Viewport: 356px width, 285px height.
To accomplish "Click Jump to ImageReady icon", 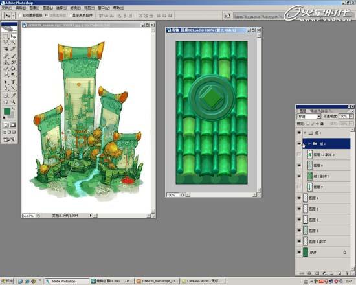I will pos(9,139).
